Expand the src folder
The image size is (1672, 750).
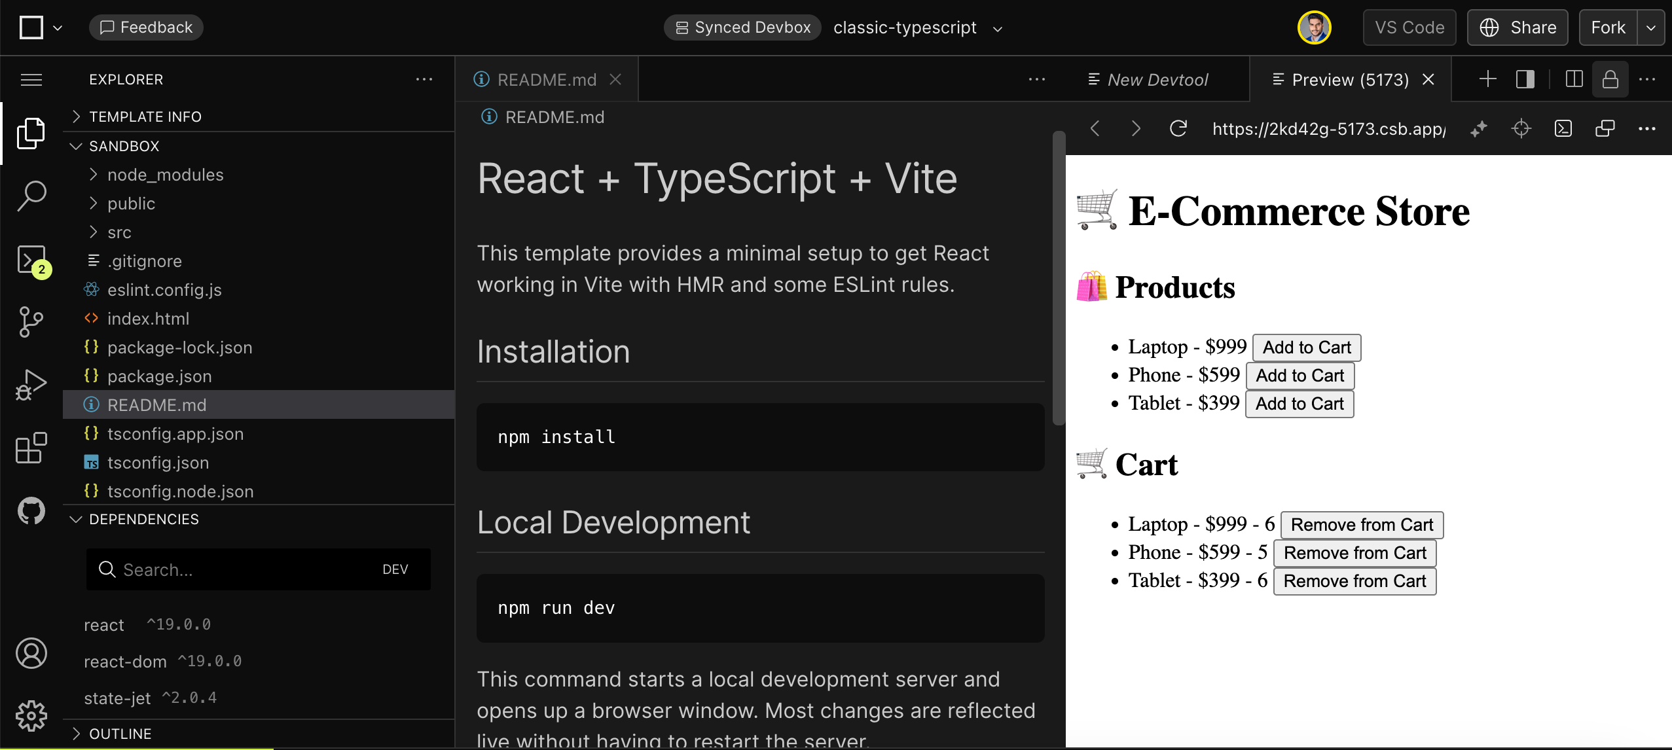coord(119,232)
